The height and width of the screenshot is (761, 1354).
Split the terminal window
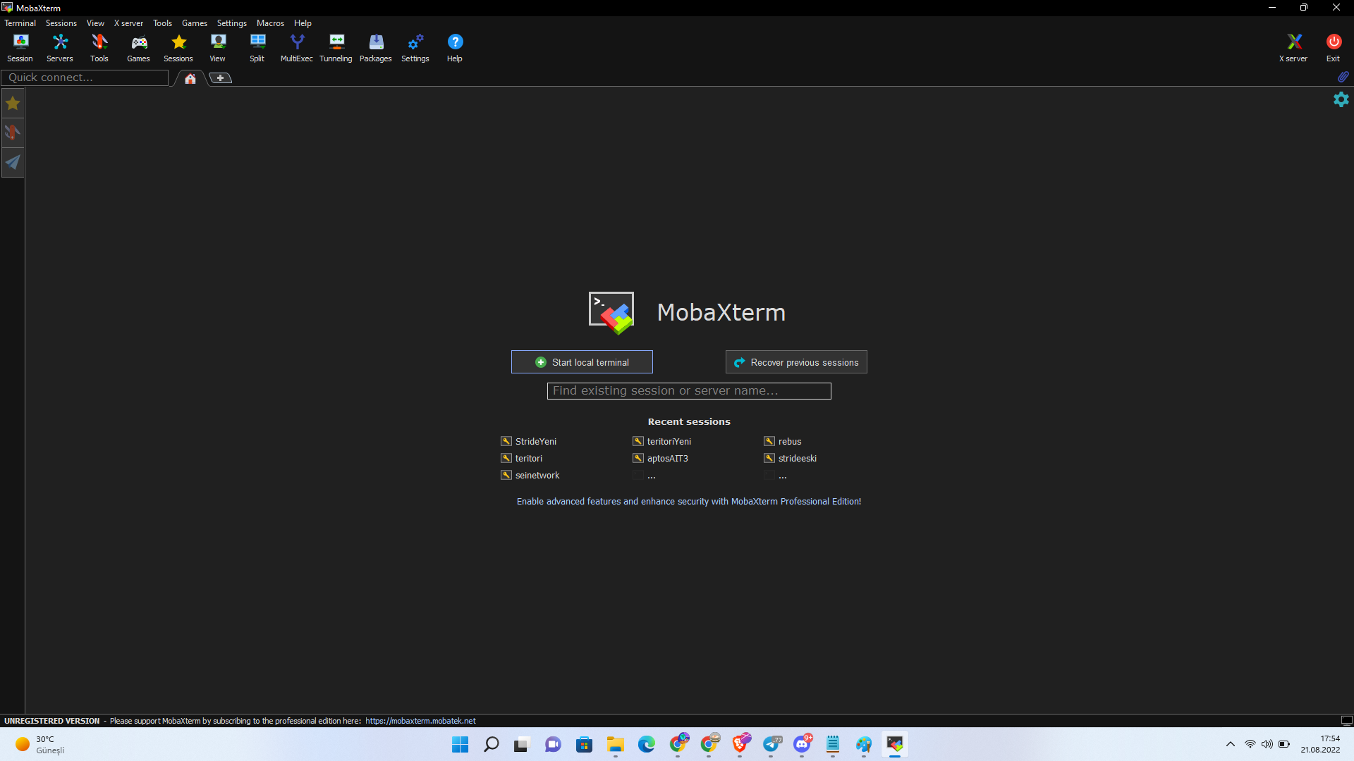257,46
